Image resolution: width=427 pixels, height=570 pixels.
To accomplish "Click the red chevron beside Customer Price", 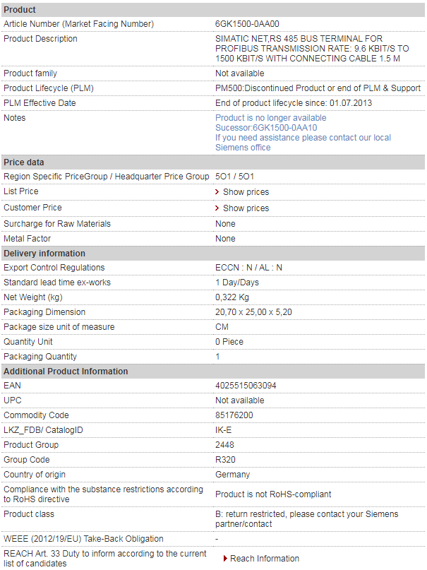I will point(217,208).
